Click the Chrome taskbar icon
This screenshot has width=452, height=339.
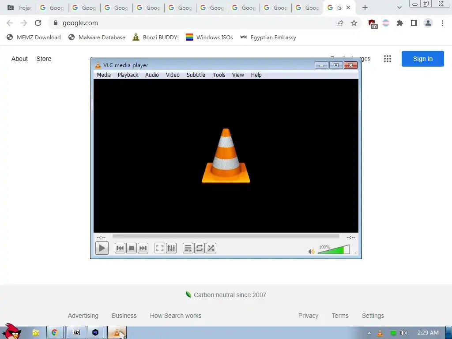tap(55, 333)
